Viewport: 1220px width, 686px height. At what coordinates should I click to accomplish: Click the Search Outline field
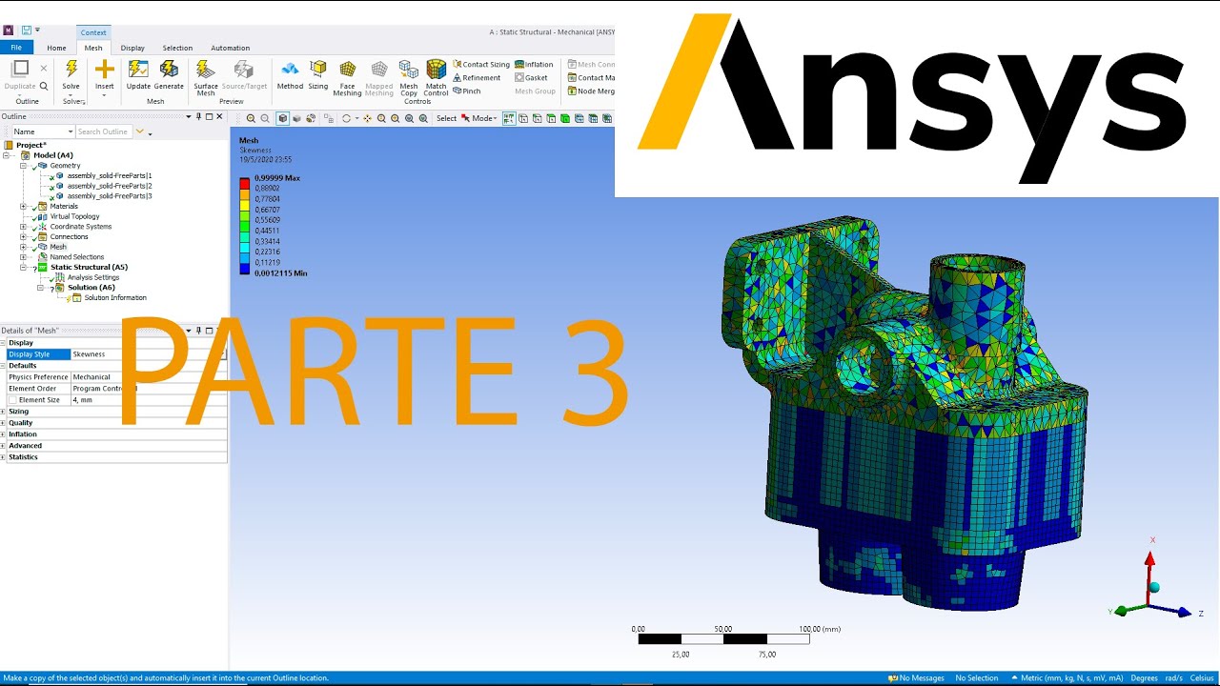[104, 131]
